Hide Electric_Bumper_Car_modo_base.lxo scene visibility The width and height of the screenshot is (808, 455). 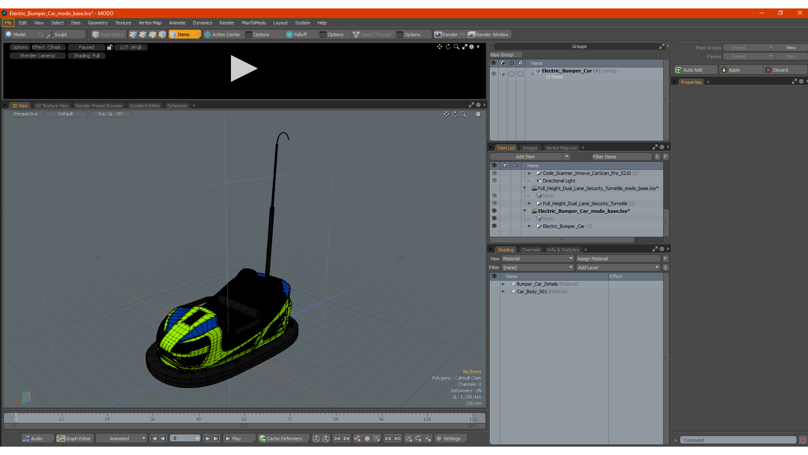click(494, 211)
